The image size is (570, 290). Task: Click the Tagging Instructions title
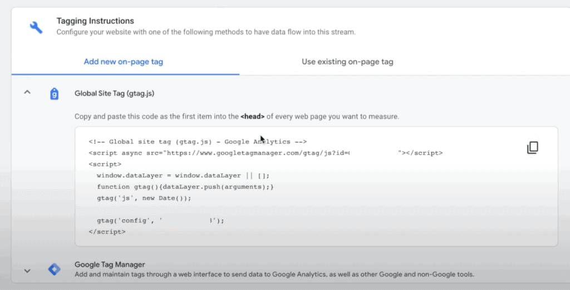pos(95,21)
